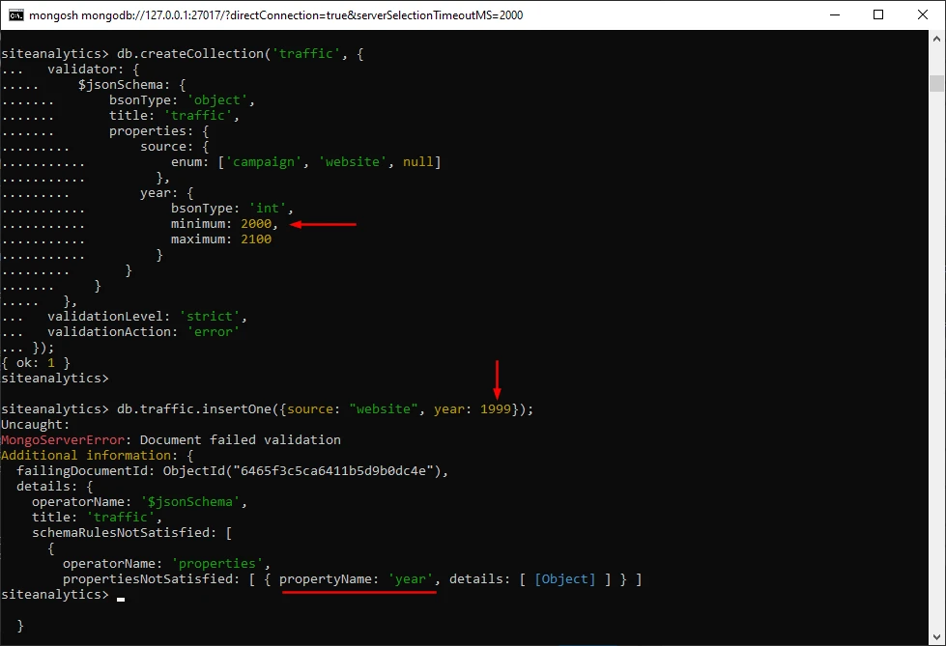Click the year value 1999 in insertOne

[496, 409]
